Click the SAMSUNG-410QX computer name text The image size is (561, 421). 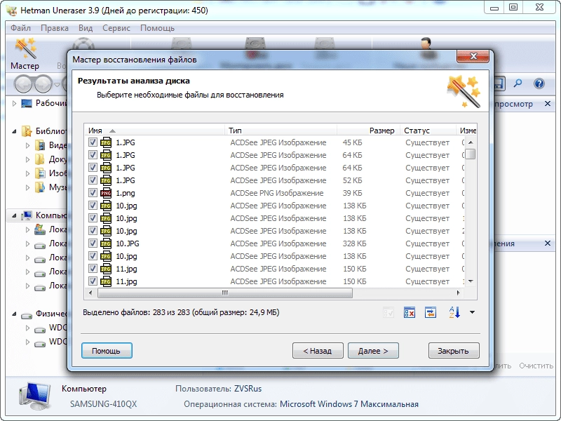(103, 404)
